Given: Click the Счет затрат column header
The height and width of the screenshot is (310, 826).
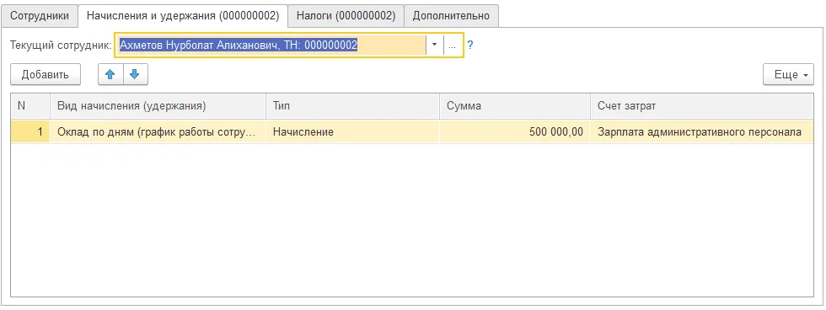Looking at the screenshot, I should 702,106.
